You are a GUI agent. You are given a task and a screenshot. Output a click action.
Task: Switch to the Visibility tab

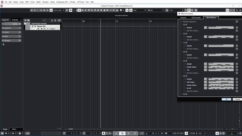(15, 20)
